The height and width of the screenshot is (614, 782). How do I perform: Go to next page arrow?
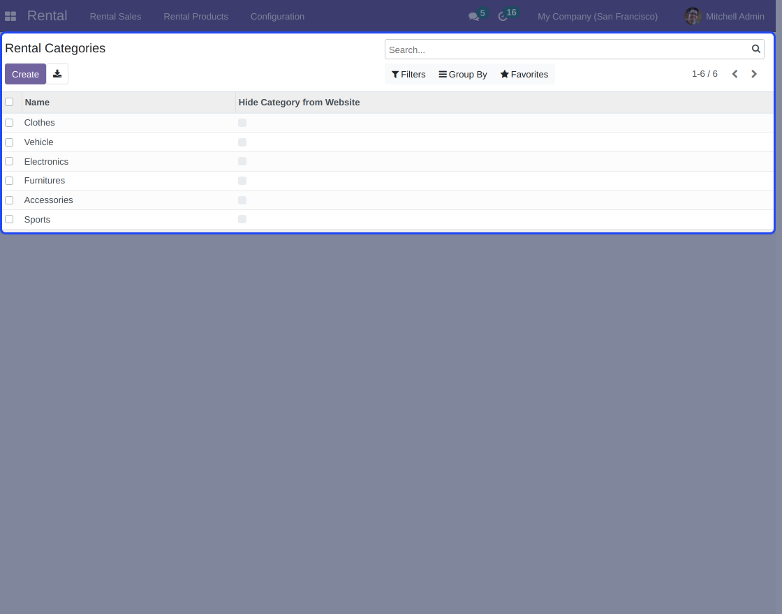tap(754, 74)
